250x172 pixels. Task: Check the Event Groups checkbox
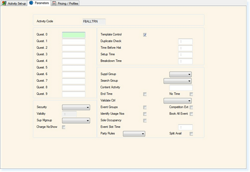point(145,107)
